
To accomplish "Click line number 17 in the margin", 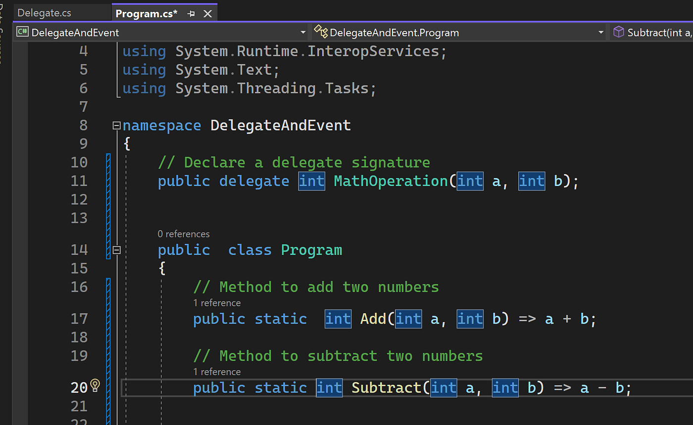I will click(x=79, y=319).
